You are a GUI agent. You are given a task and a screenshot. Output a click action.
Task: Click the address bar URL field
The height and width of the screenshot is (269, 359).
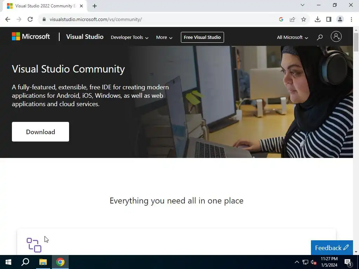[x=158, y=19]
